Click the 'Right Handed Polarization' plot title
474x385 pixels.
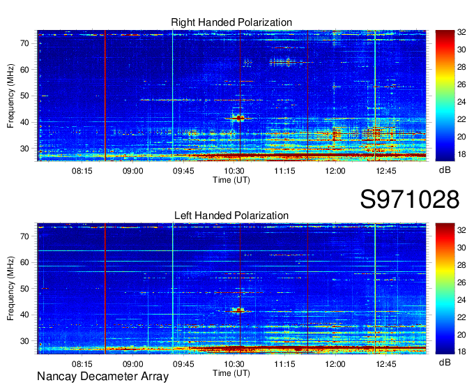tap(231, 22)
